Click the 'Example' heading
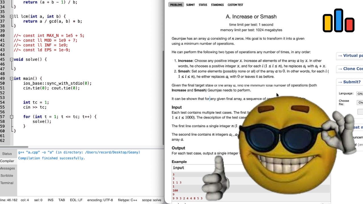 tap(179, 162)
